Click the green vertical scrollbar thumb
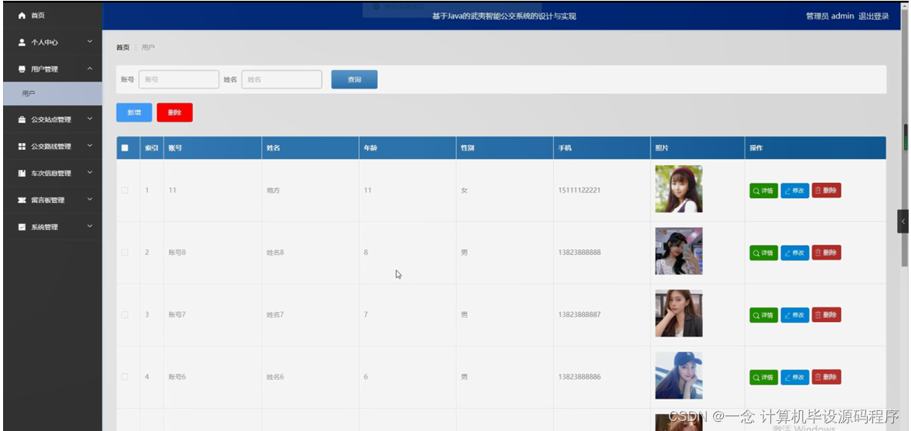This screenshot has width=911, height=431. click(905, 137)
